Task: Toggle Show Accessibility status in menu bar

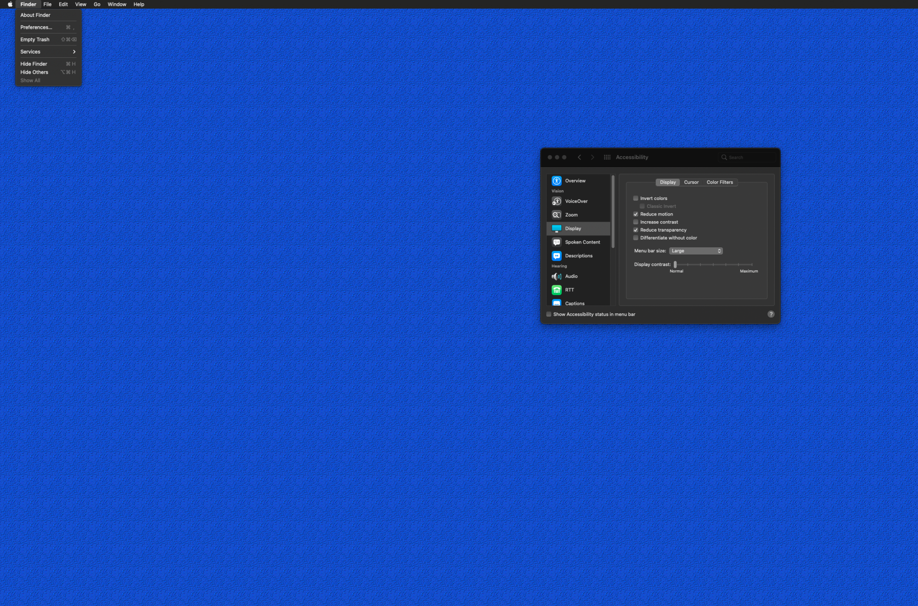Action: pos(549,314)
